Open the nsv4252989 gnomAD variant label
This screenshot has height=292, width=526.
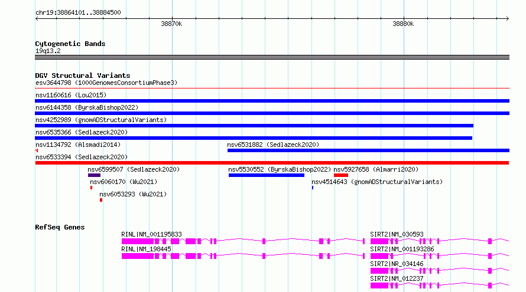point(101,120)
